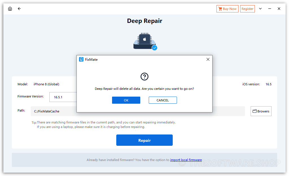Expand the top-right chevron menu
The image size is (289, 176).
[260, 9]
